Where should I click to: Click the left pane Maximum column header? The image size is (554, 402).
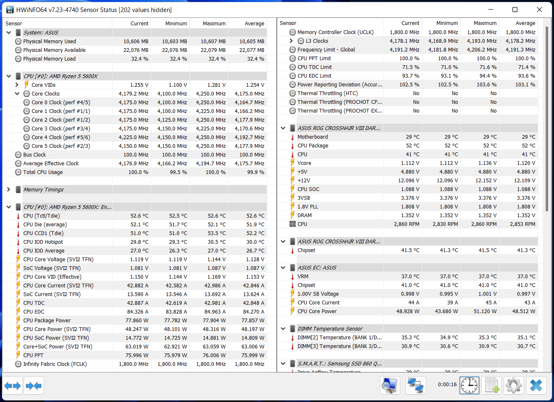(209, 24)
